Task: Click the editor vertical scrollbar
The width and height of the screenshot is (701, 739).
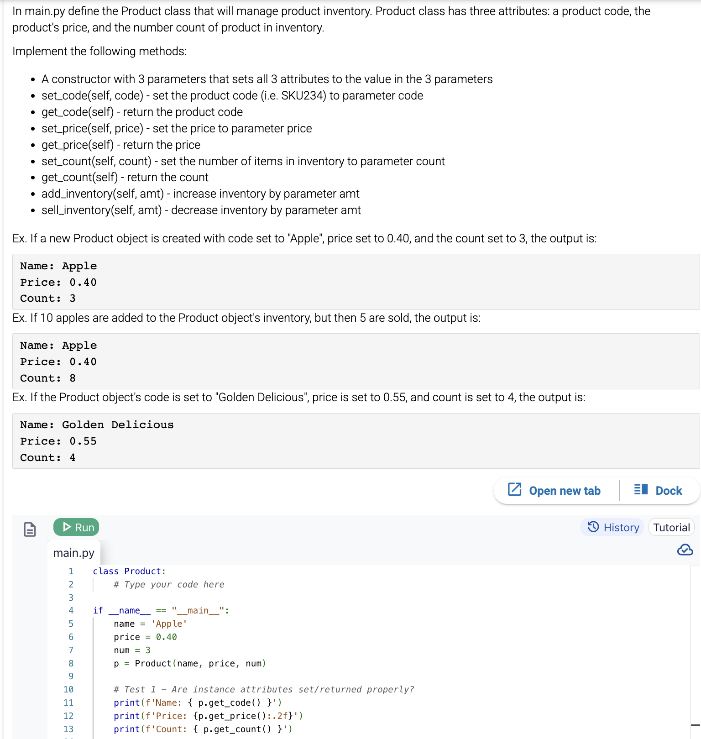Action: [x=696, y=652]
